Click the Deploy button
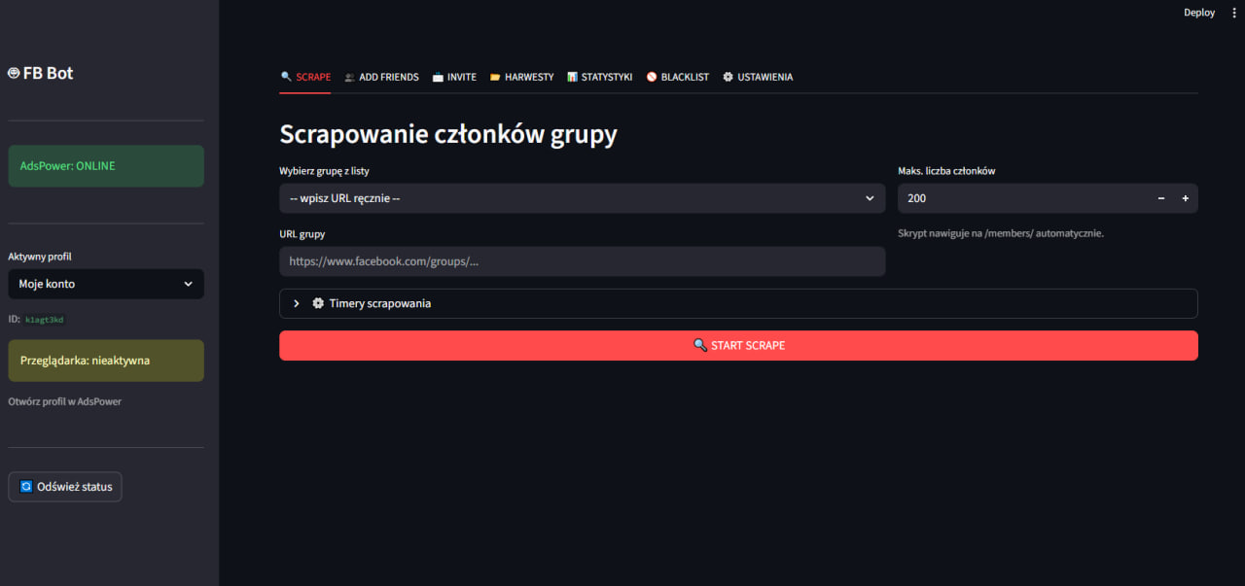 [1198, 13]
